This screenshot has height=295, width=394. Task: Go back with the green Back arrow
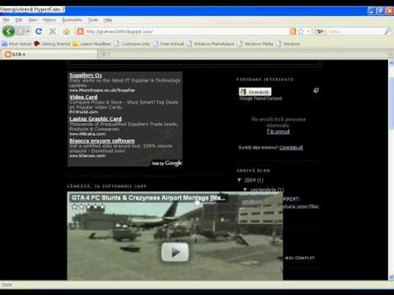coord(9,31)
